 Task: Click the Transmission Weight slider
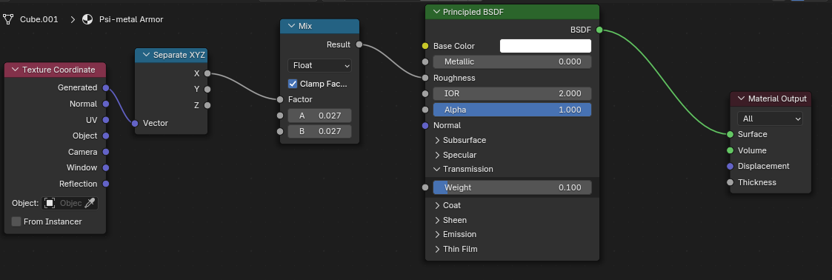pyautogui.click(x=512, y=187)
